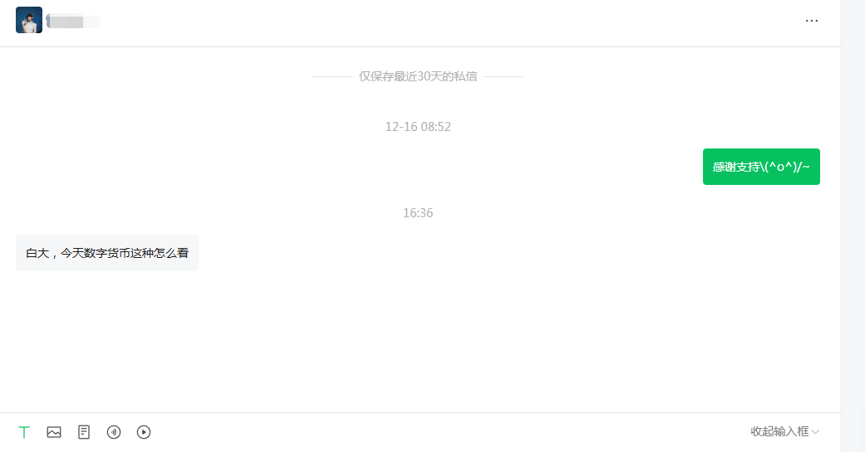Collapse input via 收起输入框 label

tap(779, 431)
